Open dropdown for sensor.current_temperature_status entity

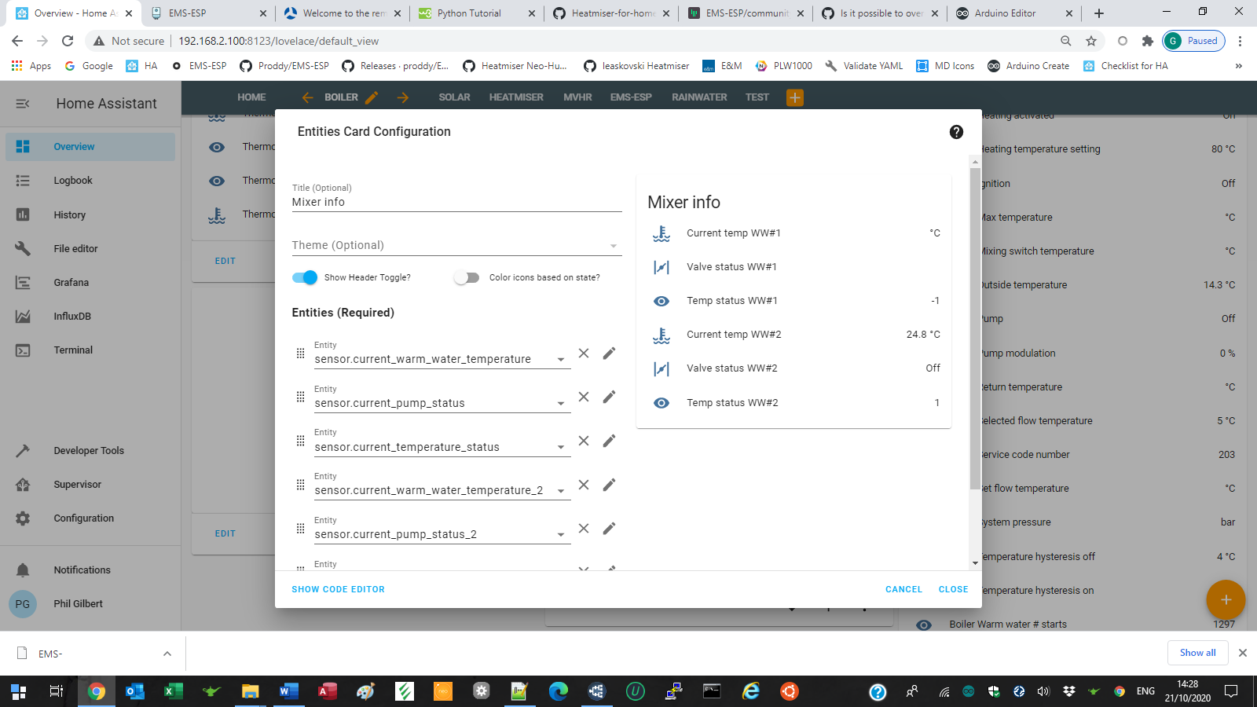561,448
